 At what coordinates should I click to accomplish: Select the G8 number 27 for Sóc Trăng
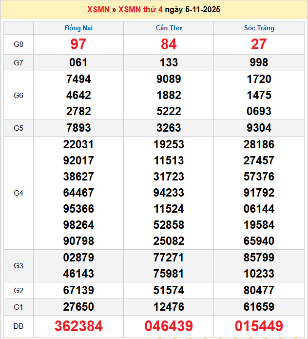pyautogui.click(x=259, y=44)
